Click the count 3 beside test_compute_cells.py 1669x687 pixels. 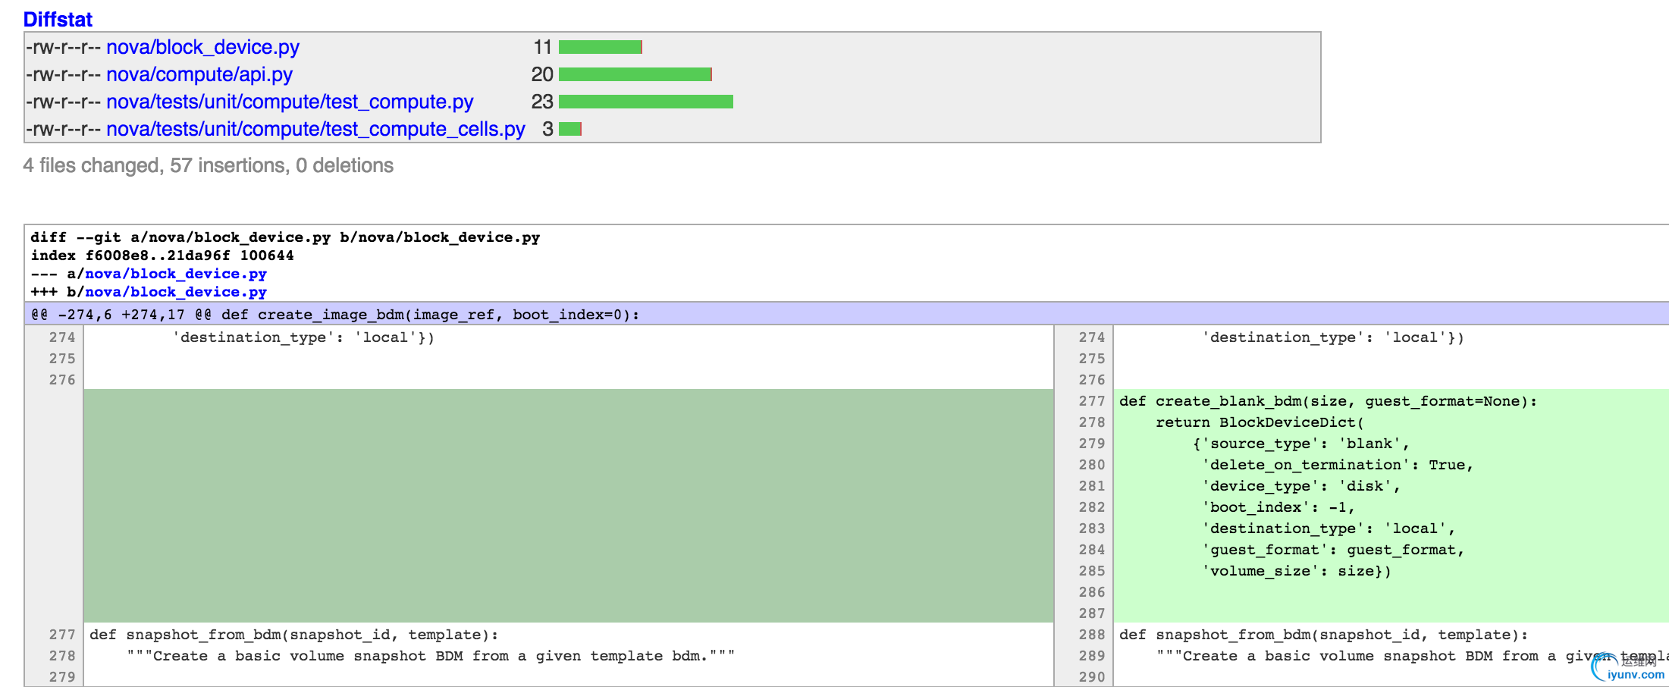click(547, 129)
